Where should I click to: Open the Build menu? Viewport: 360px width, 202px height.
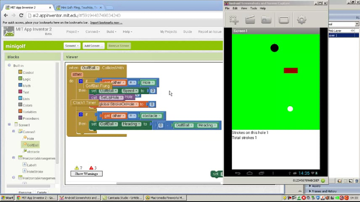coord(111,31)
